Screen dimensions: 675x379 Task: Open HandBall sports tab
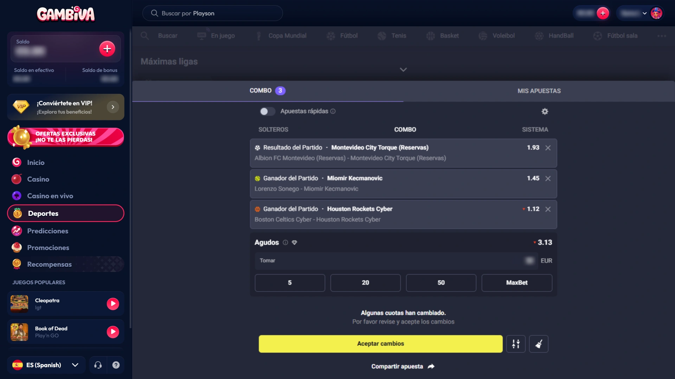[554, 36]
